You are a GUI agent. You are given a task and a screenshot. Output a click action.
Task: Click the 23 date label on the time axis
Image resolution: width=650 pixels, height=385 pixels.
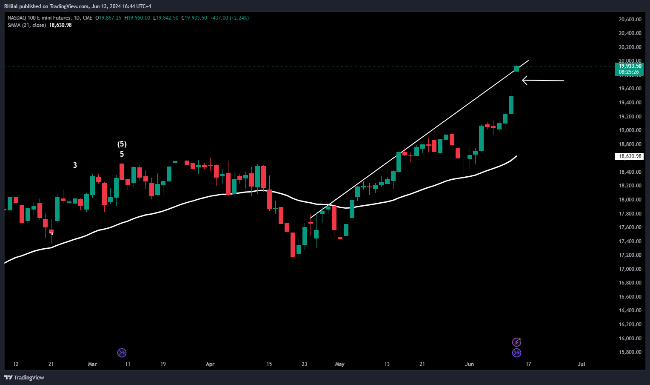(305, 364)
